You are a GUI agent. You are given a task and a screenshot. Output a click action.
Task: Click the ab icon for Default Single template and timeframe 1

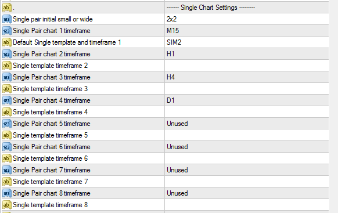pyautogui.click(x=6, y=42)
